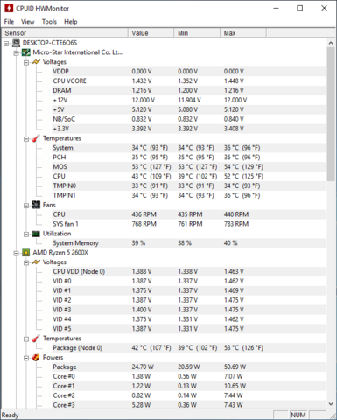Collapse the motherboard Voltages group
The width and height of the screenshot is (337, 420).
[26, 62]
